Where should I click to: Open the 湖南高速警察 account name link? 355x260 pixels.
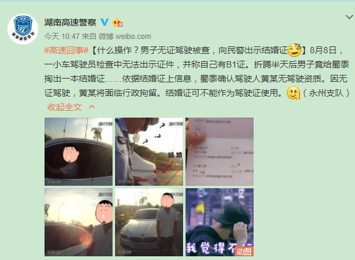(70, 22)
